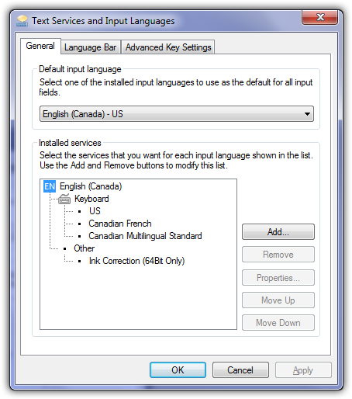Click the Cancel button

tap(240, 370)
